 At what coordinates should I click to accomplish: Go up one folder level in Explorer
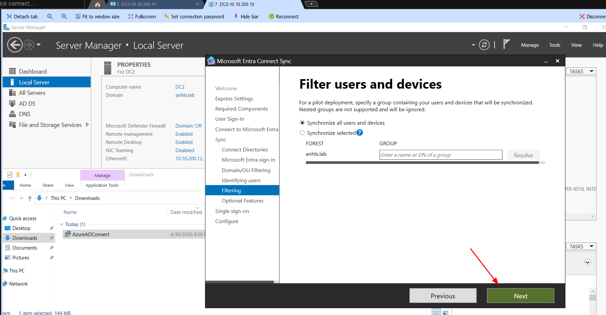coord(30,198)
